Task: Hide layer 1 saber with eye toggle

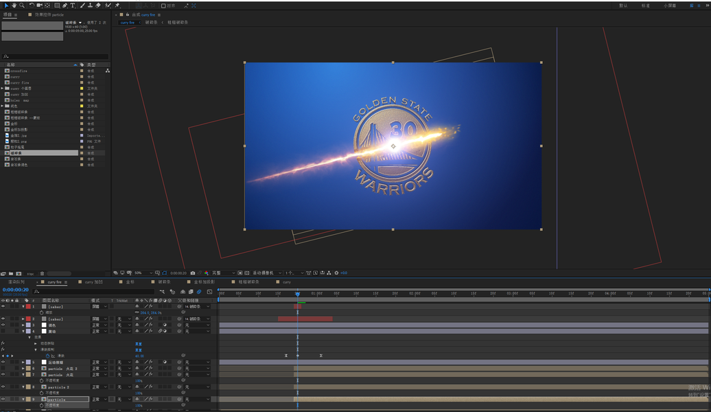Action: tap(3, 307)
